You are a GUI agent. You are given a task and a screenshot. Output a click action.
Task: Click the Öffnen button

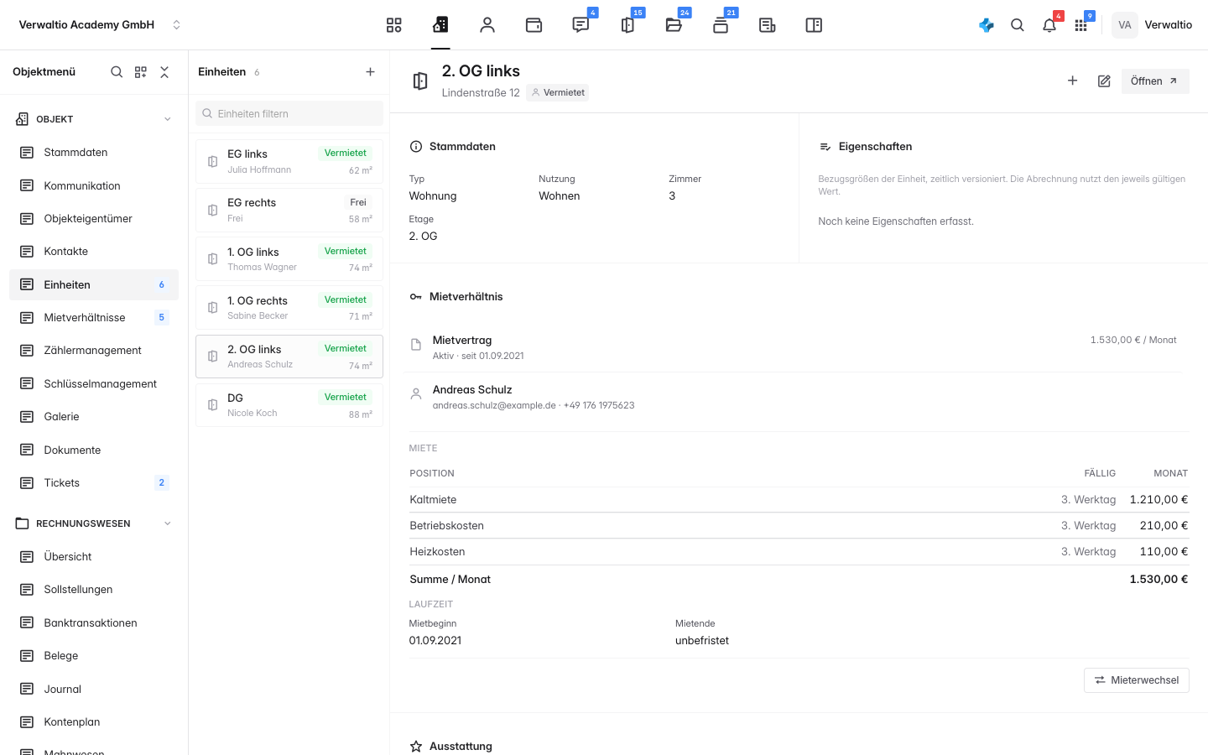1155,81
